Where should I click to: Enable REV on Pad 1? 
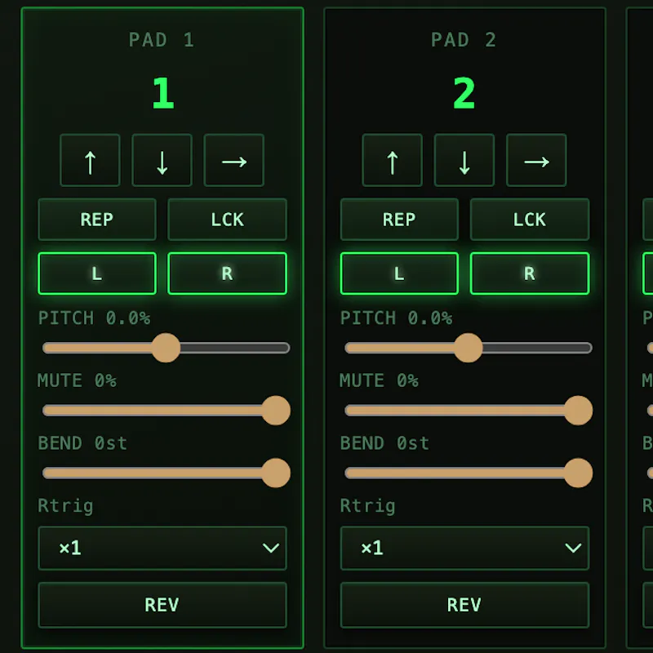(162, 605)
